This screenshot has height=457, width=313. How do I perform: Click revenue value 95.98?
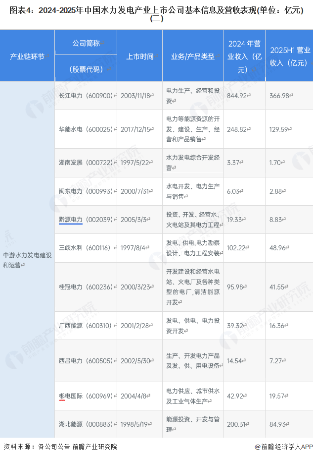[x=235, y=287]
